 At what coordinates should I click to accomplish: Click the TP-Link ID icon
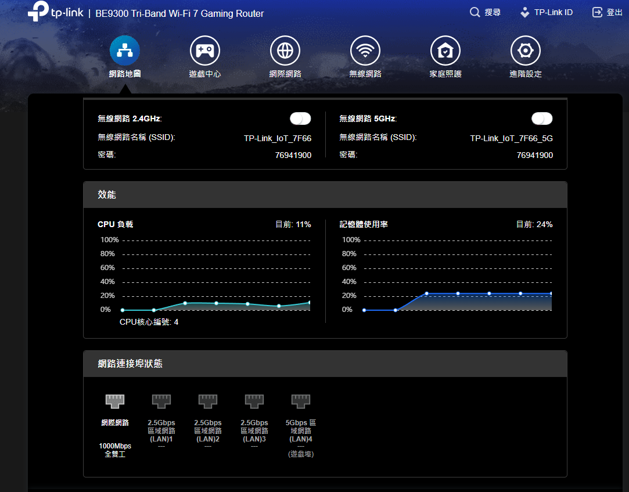coord(524,12)
